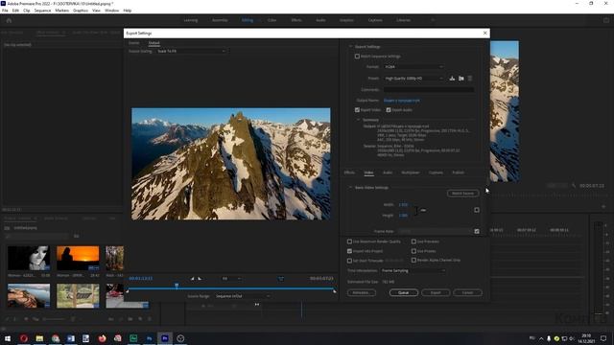
Task: Switch to the Publish tab
Action: (459, 172)
